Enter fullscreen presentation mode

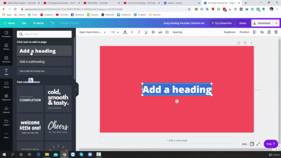click(258, 144)
